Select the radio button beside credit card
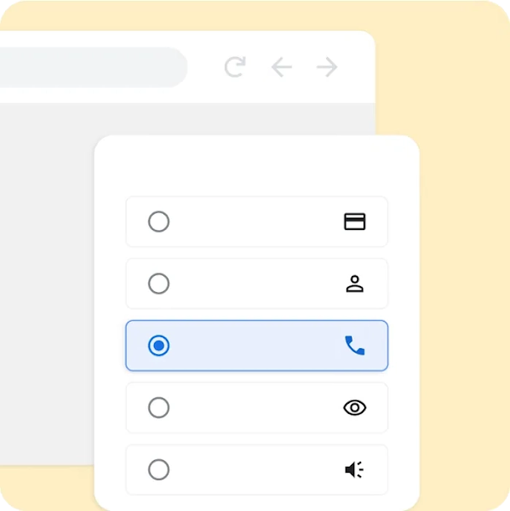510x511 pixels. pos(158,221)
